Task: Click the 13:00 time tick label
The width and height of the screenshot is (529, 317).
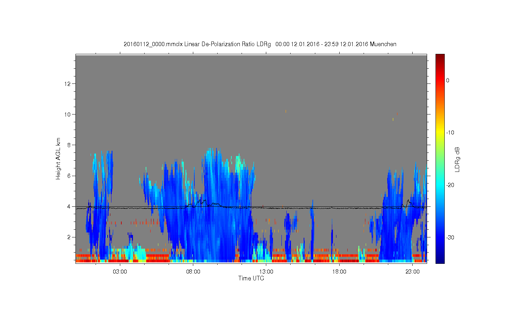Action: point(266,272)
